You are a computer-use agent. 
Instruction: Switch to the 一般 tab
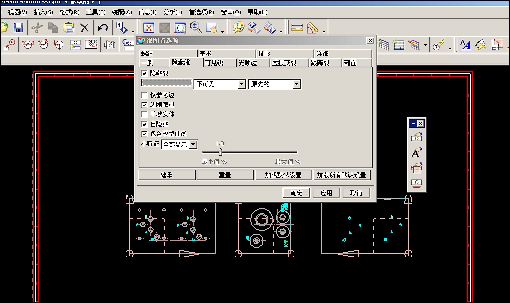(154, 63)
